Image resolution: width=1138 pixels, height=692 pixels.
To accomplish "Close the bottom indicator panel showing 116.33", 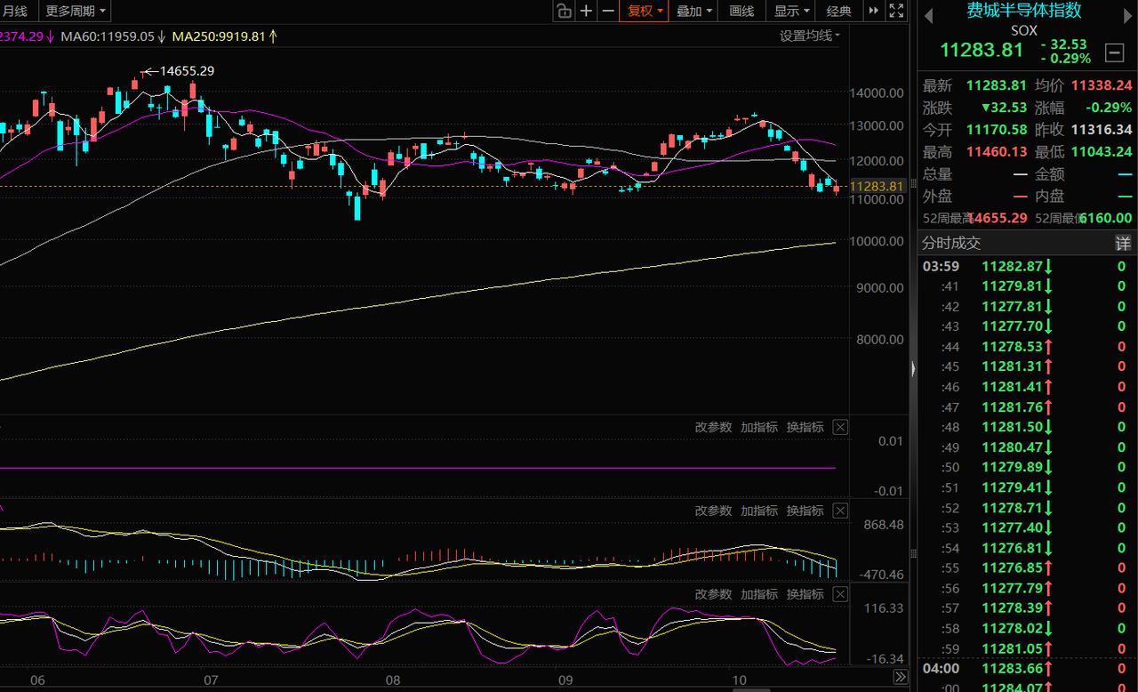I will (840, 594).
